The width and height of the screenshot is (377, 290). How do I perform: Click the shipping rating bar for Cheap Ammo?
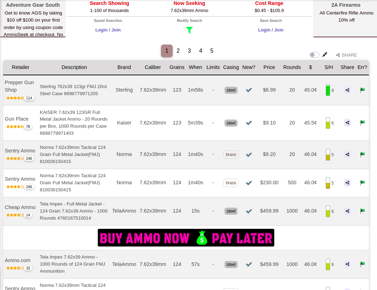click(x=328, y=211)
